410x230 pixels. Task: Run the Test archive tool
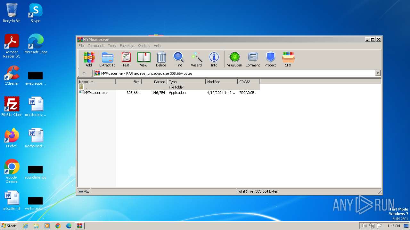[126, 59]
